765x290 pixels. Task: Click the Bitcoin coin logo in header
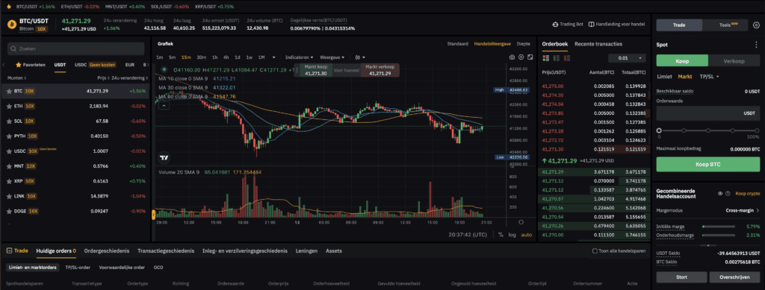click(x=11, y=24)
